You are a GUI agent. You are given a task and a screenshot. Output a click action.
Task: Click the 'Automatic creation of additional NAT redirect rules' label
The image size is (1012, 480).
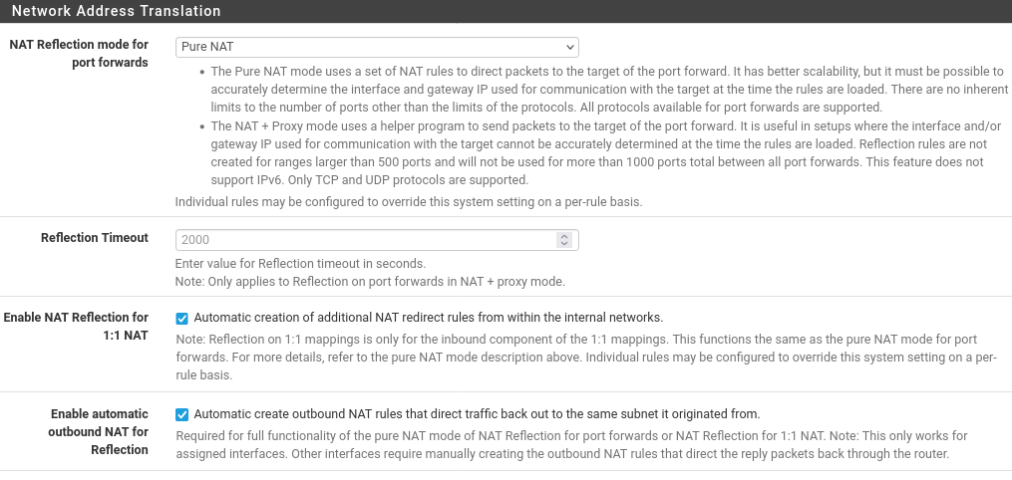(x=429, y=318)
